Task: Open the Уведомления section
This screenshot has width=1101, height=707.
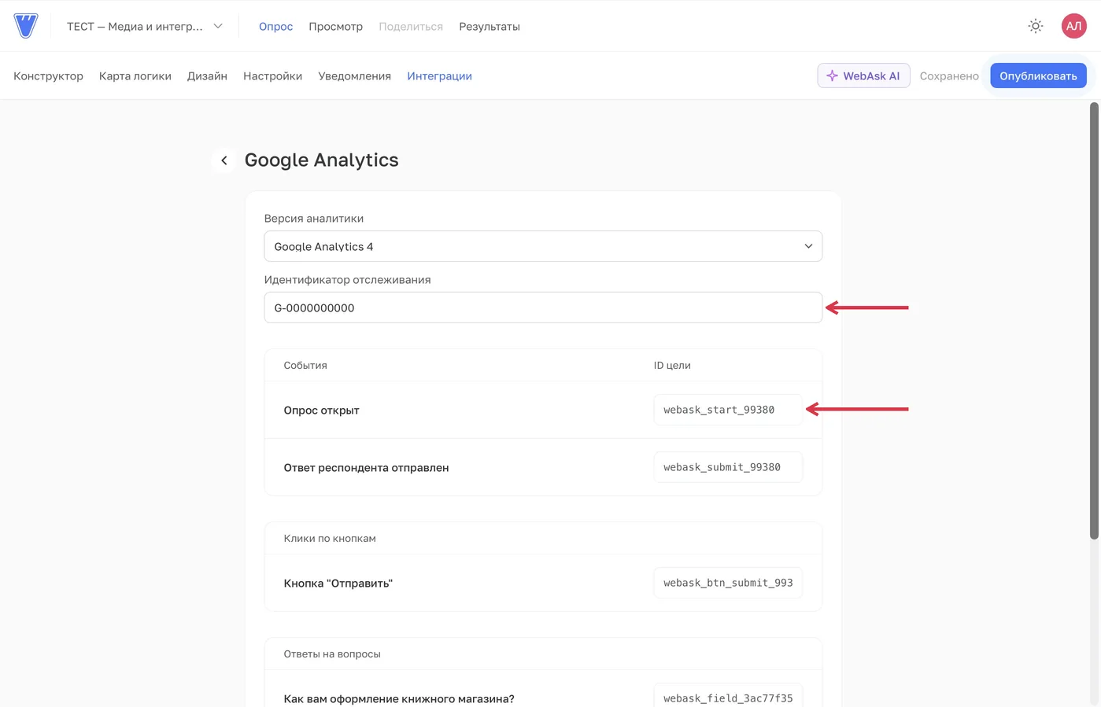Action: [354, 76]
